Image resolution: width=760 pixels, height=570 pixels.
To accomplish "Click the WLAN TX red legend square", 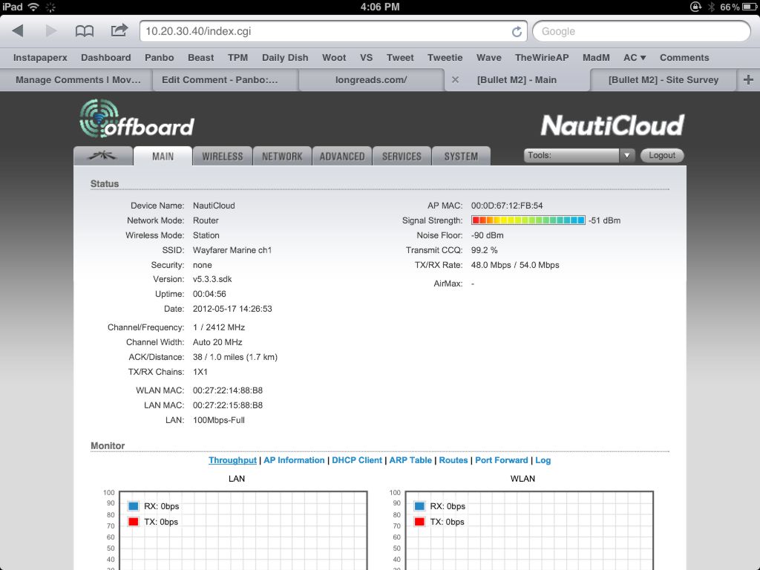I will coord(420,522).
